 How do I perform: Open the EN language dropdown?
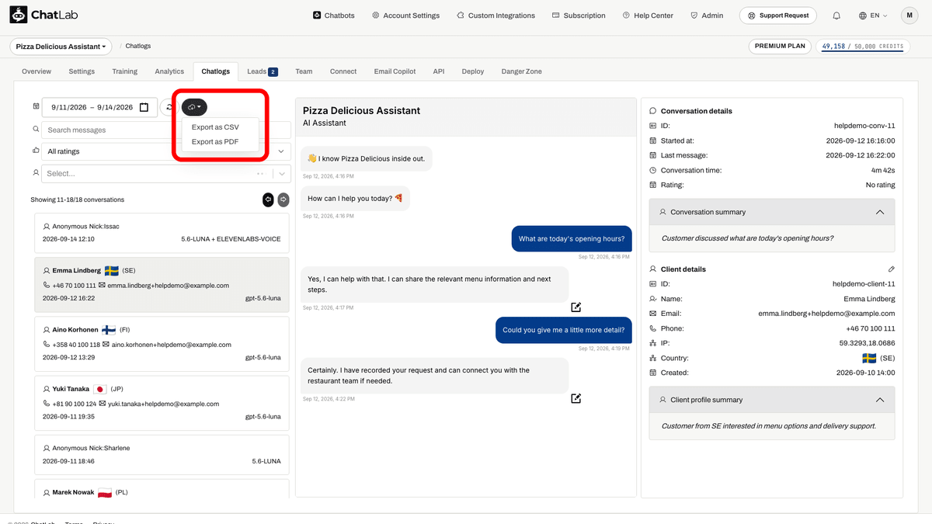(874, 16)
